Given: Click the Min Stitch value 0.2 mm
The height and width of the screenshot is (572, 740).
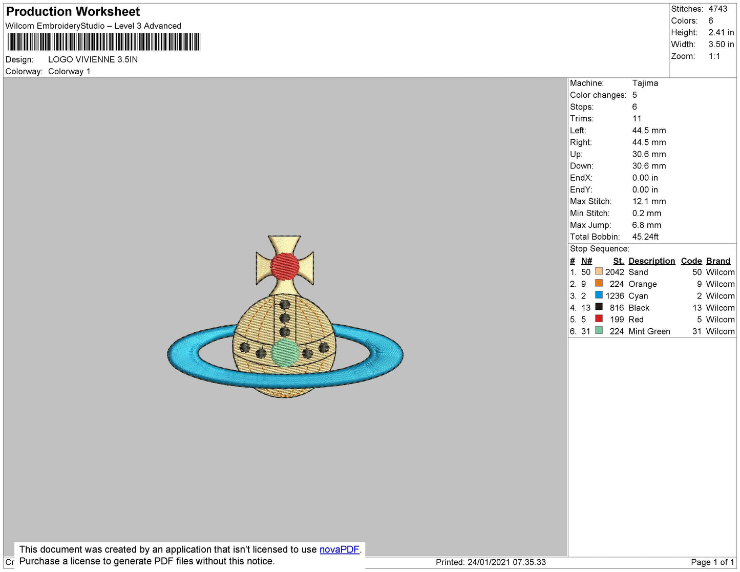Looking at the screenshot, I should tap(646, 213).
